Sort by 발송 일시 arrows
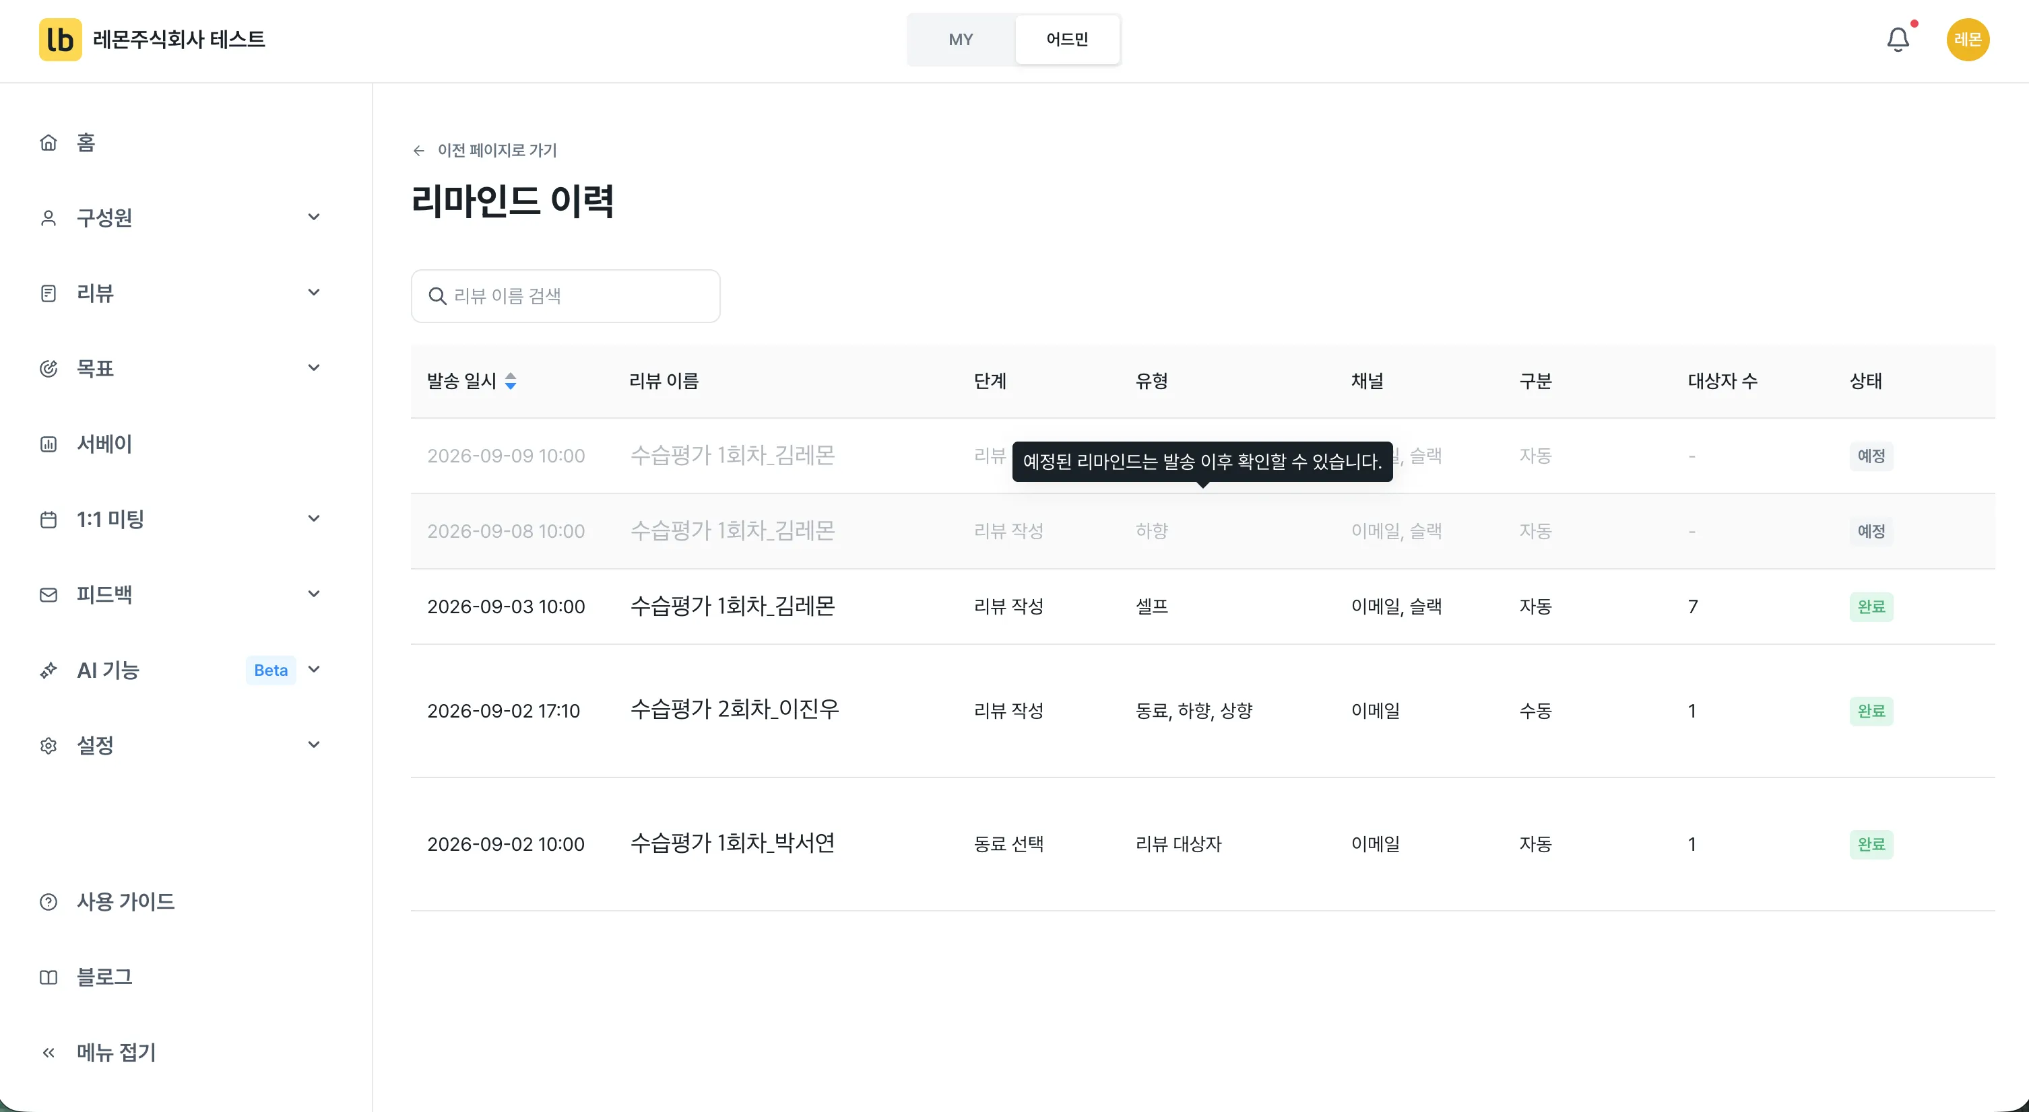This screenshot has height=1112, width=2029. pos(511,381)
